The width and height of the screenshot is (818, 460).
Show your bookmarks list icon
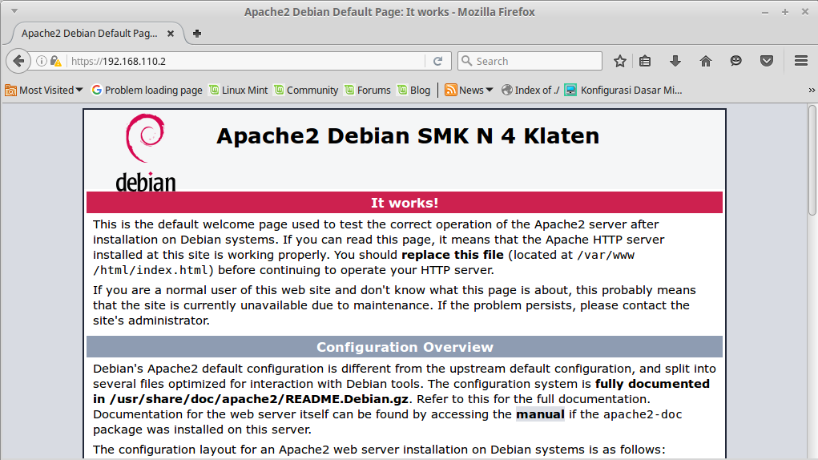(645, 61)
